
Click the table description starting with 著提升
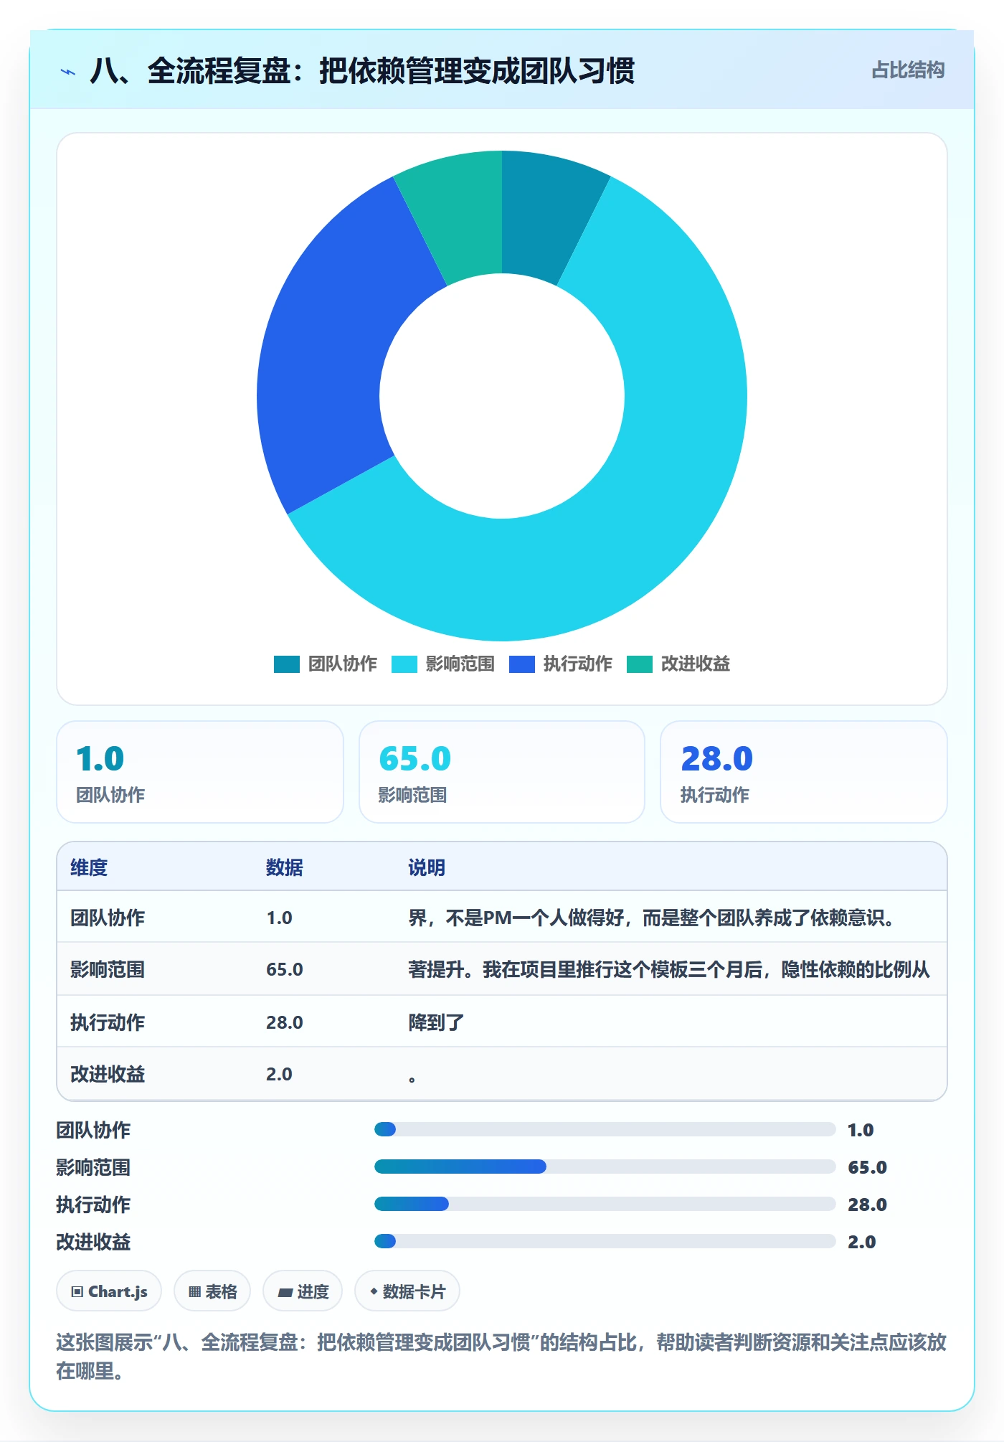point(669,969)
